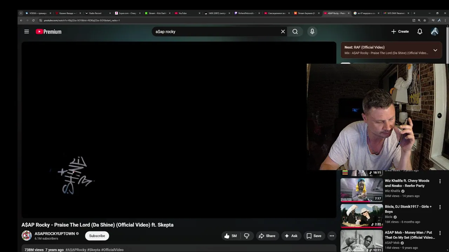Switch to the VODKA browser tab
Screen dimensions: 449x252
pos(38,13)
